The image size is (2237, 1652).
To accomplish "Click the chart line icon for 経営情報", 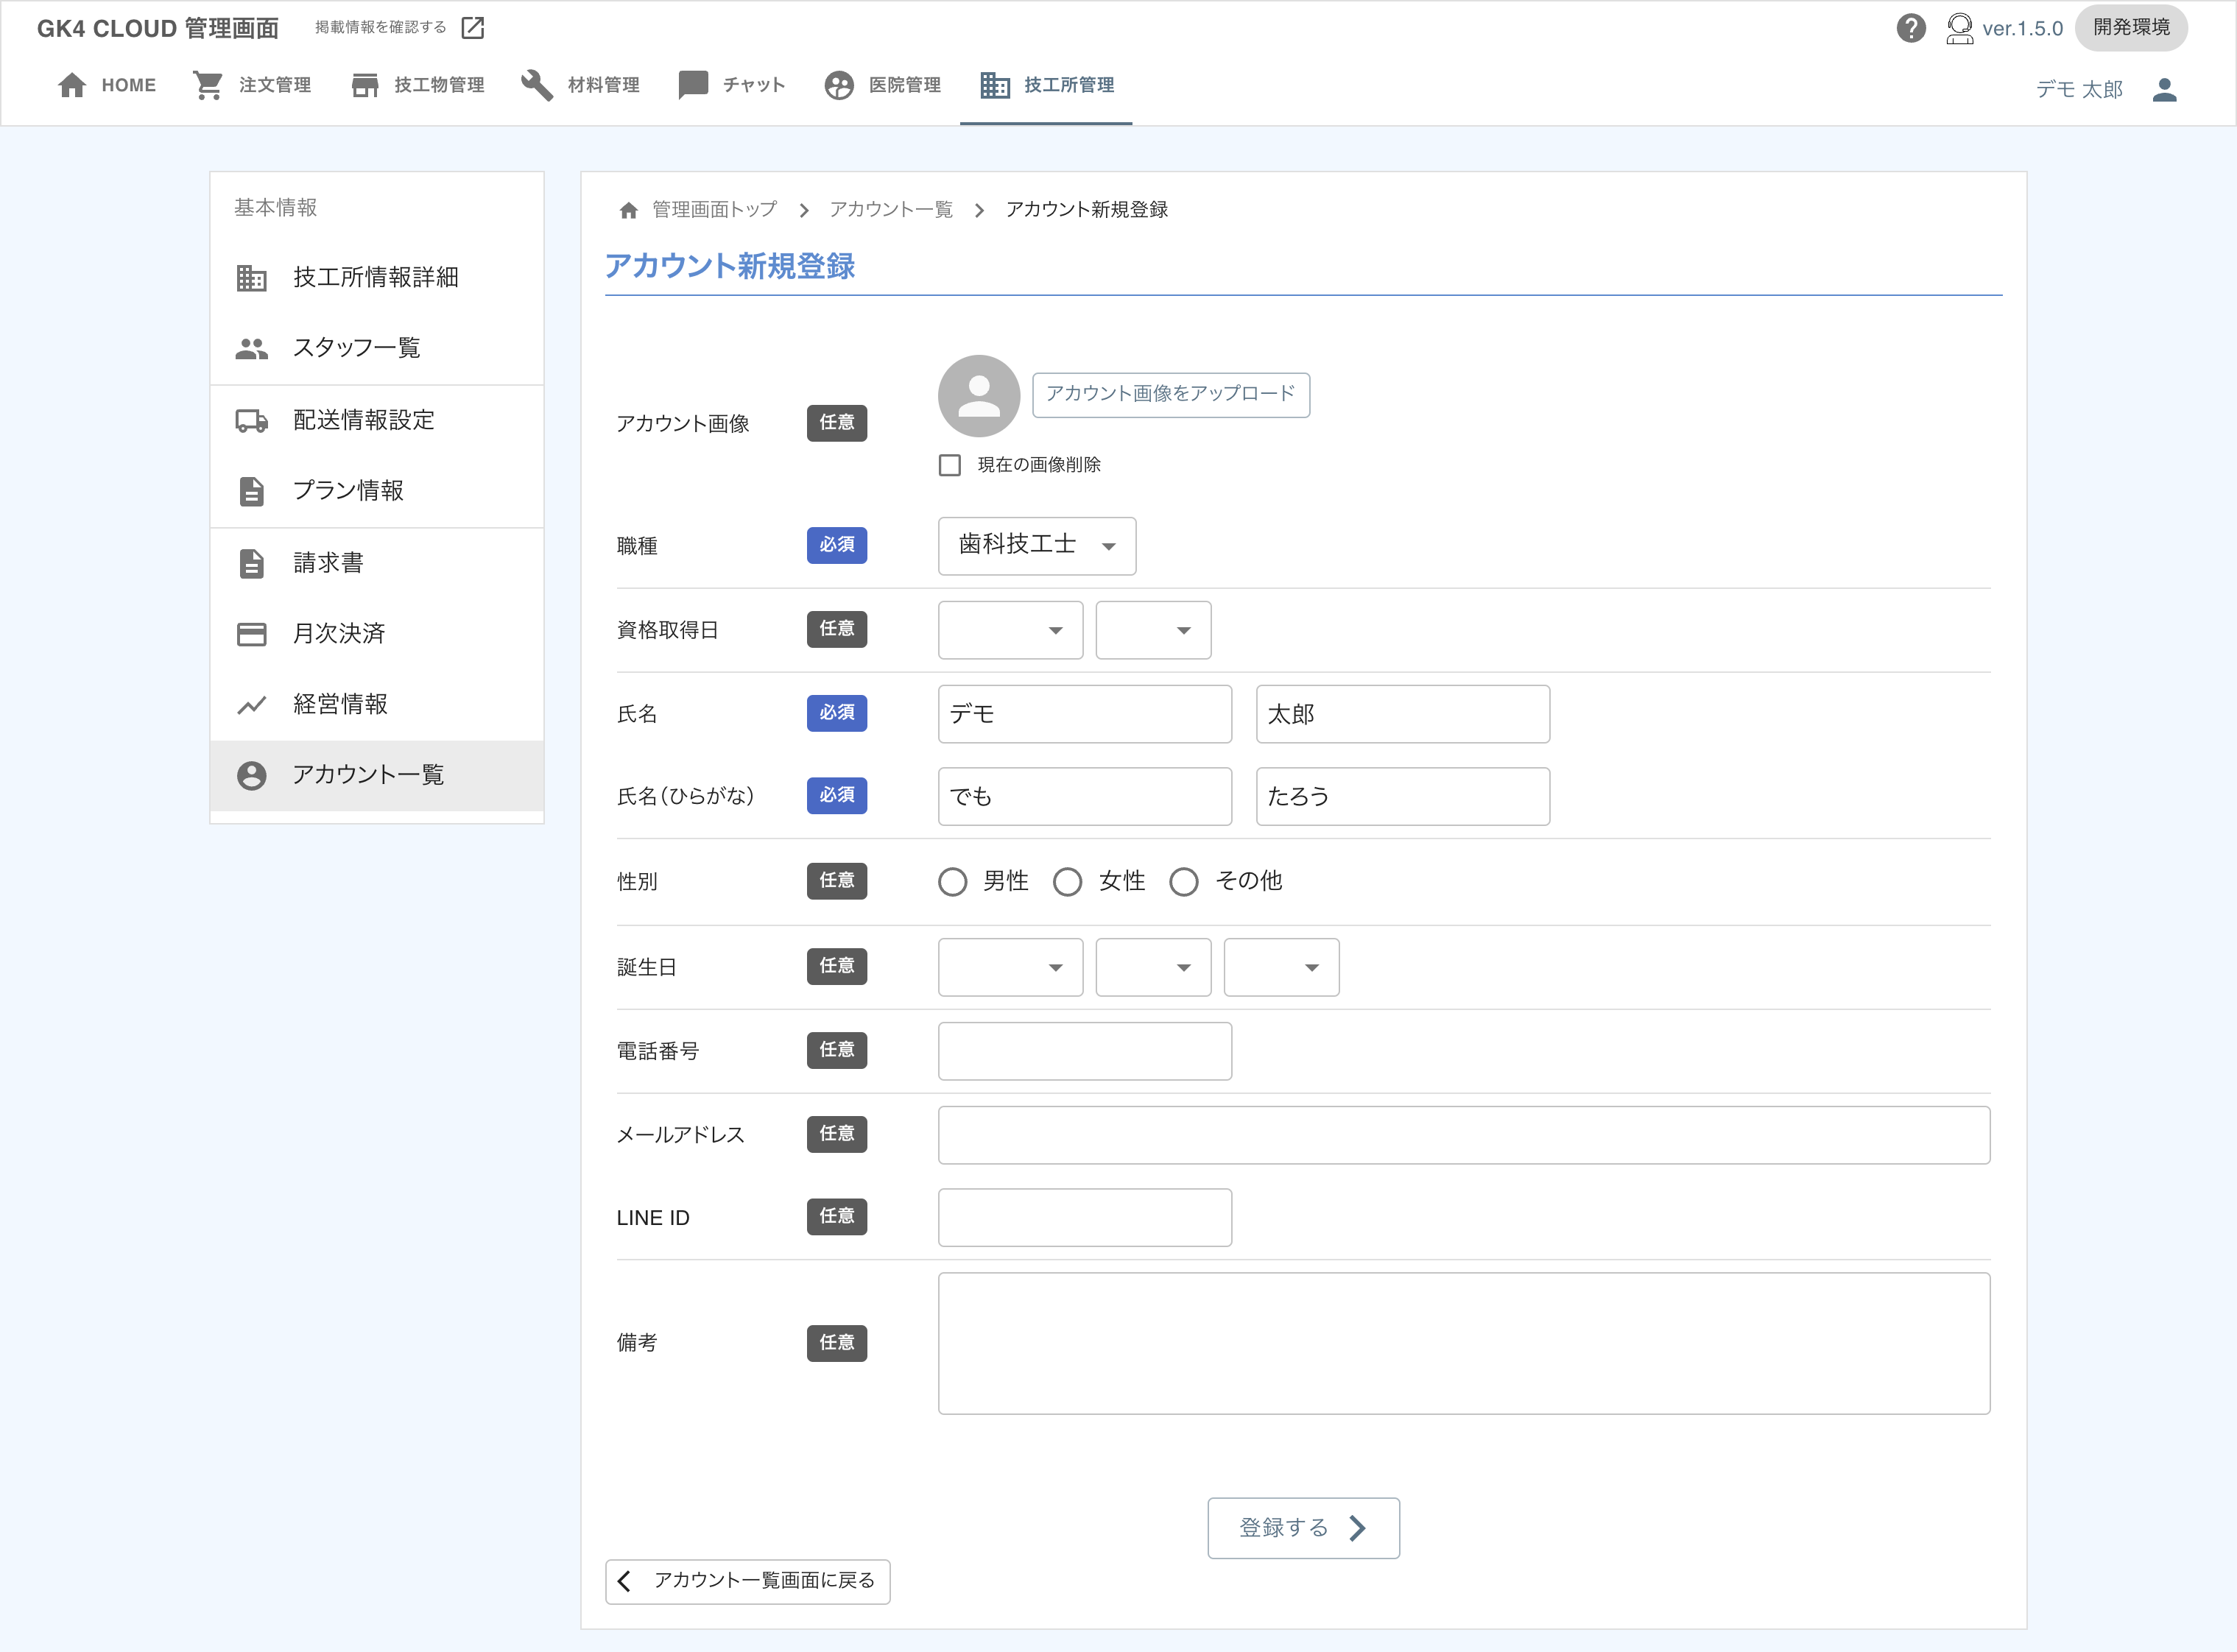I will pyautogui.click(x=251, y=705).
